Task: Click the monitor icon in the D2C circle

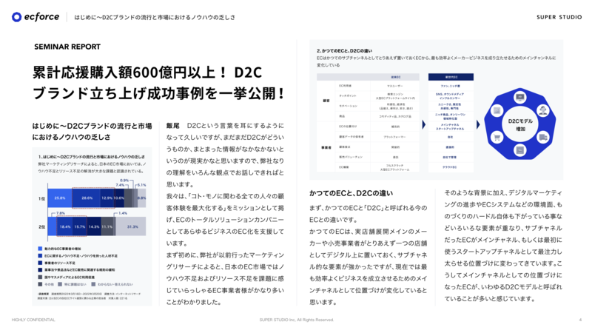Action: pos(520,97)
